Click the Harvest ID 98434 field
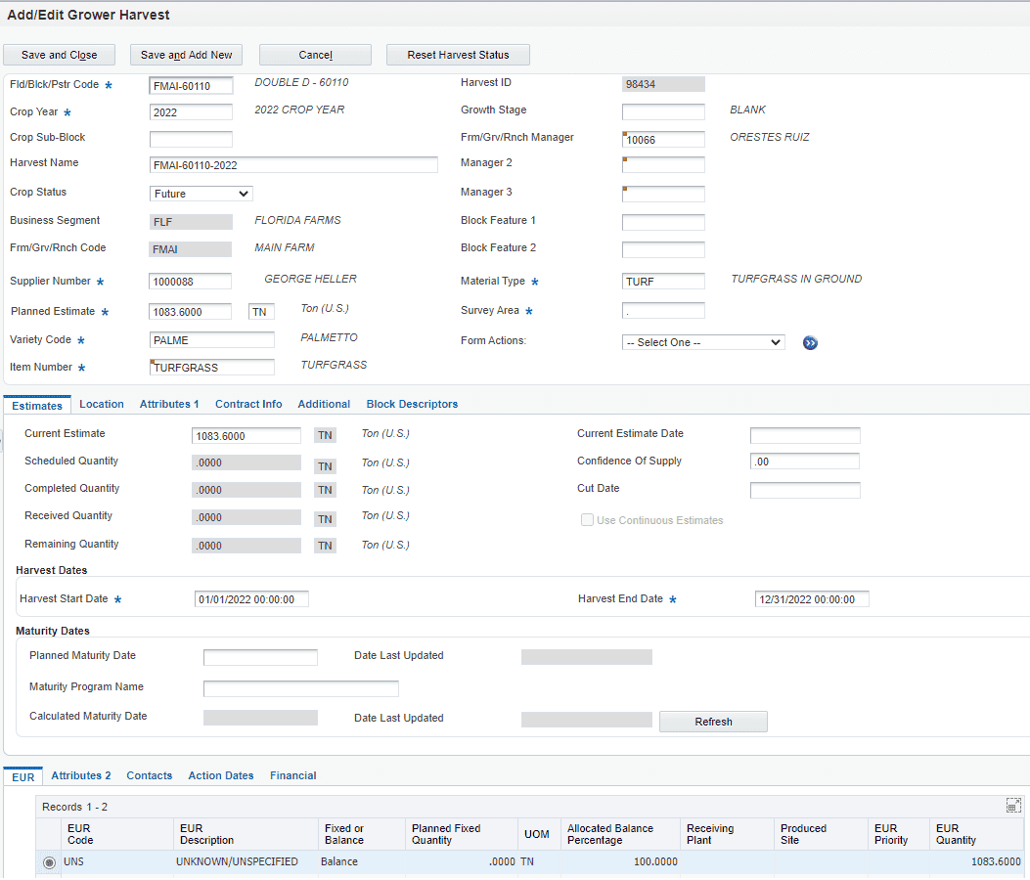Image resolution: width=1030 pixels, height=880 pixels. click(x=663, y=84)
